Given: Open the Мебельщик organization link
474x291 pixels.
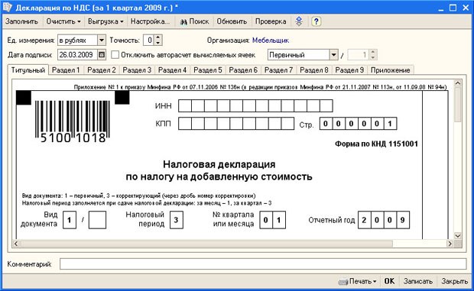Looking at the screenshot, I should 271,40.
